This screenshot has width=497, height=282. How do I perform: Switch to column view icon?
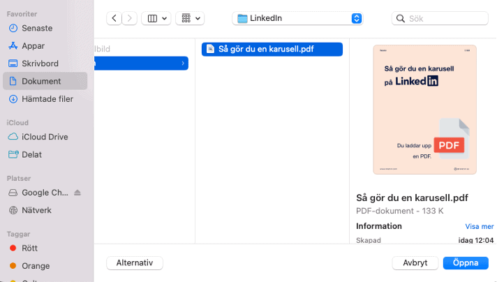tap(152, 18)
